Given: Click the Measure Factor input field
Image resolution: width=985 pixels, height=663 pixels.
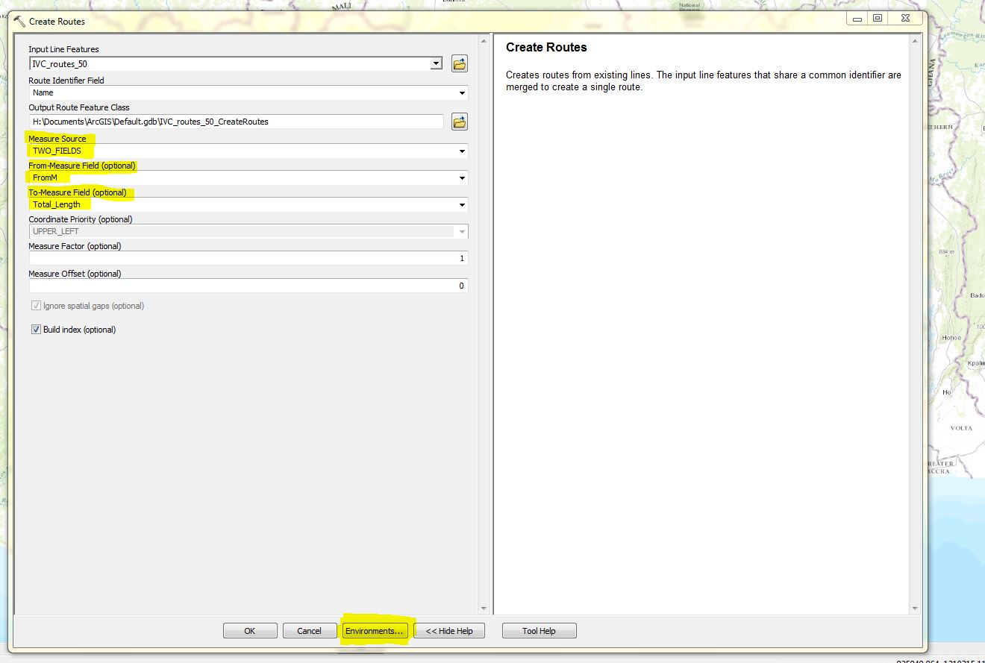Looking at the screenshot, I should pyautogui.click(x=248, y=258).
